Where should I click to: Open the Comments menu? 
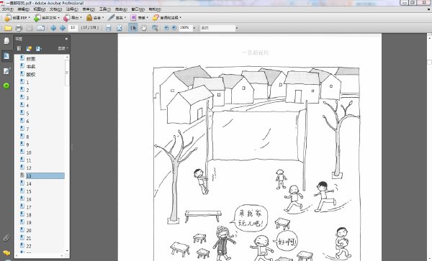coord(72,9)
